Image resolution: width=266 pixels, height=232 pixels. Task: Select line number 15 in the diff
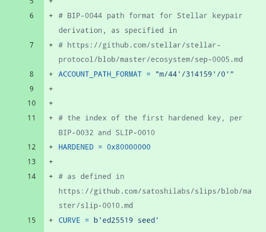click(x=31, y=220)
